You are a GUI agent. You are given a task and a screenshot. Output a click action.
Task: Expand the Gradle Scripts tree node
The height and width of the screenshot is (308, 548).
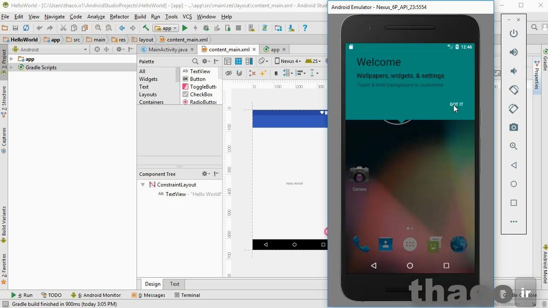(12, 68)
